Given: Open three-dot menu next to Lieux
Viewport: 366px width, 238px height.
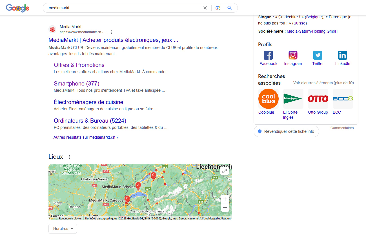Looking at the screenshot, I should click(70, 157).
